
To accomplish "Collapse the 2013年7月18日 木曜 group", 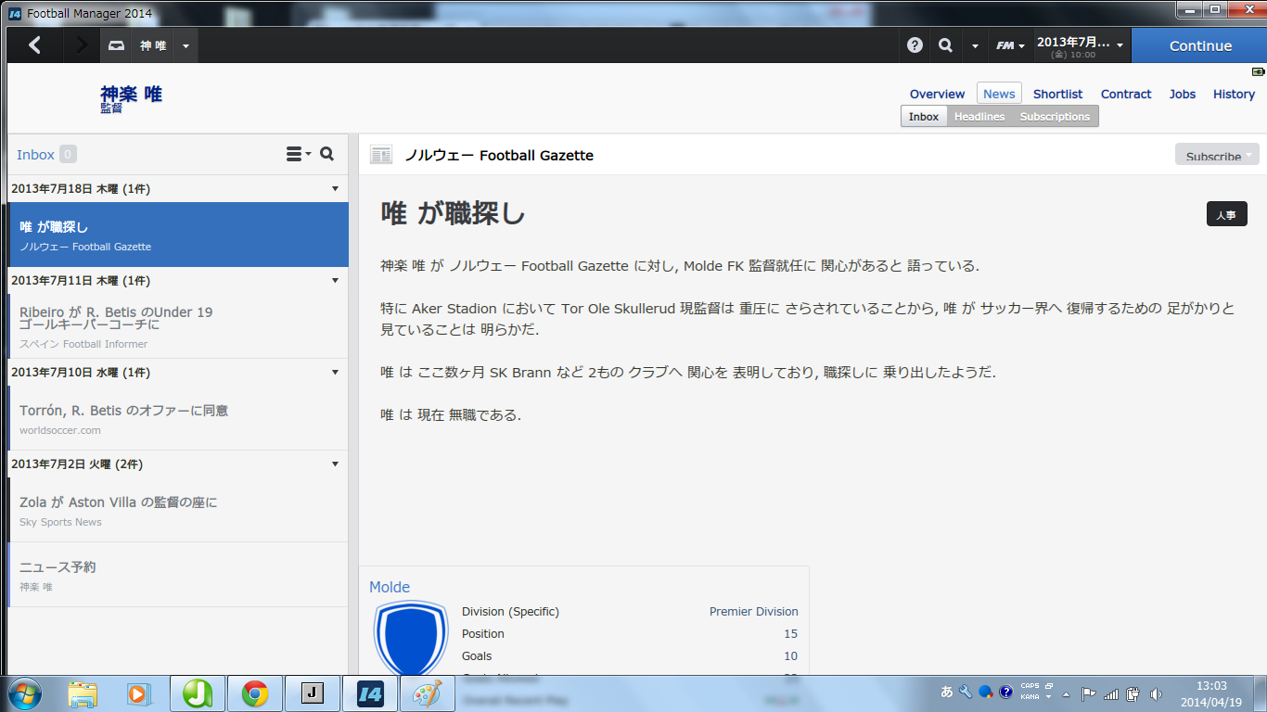I will pos(335,189).
